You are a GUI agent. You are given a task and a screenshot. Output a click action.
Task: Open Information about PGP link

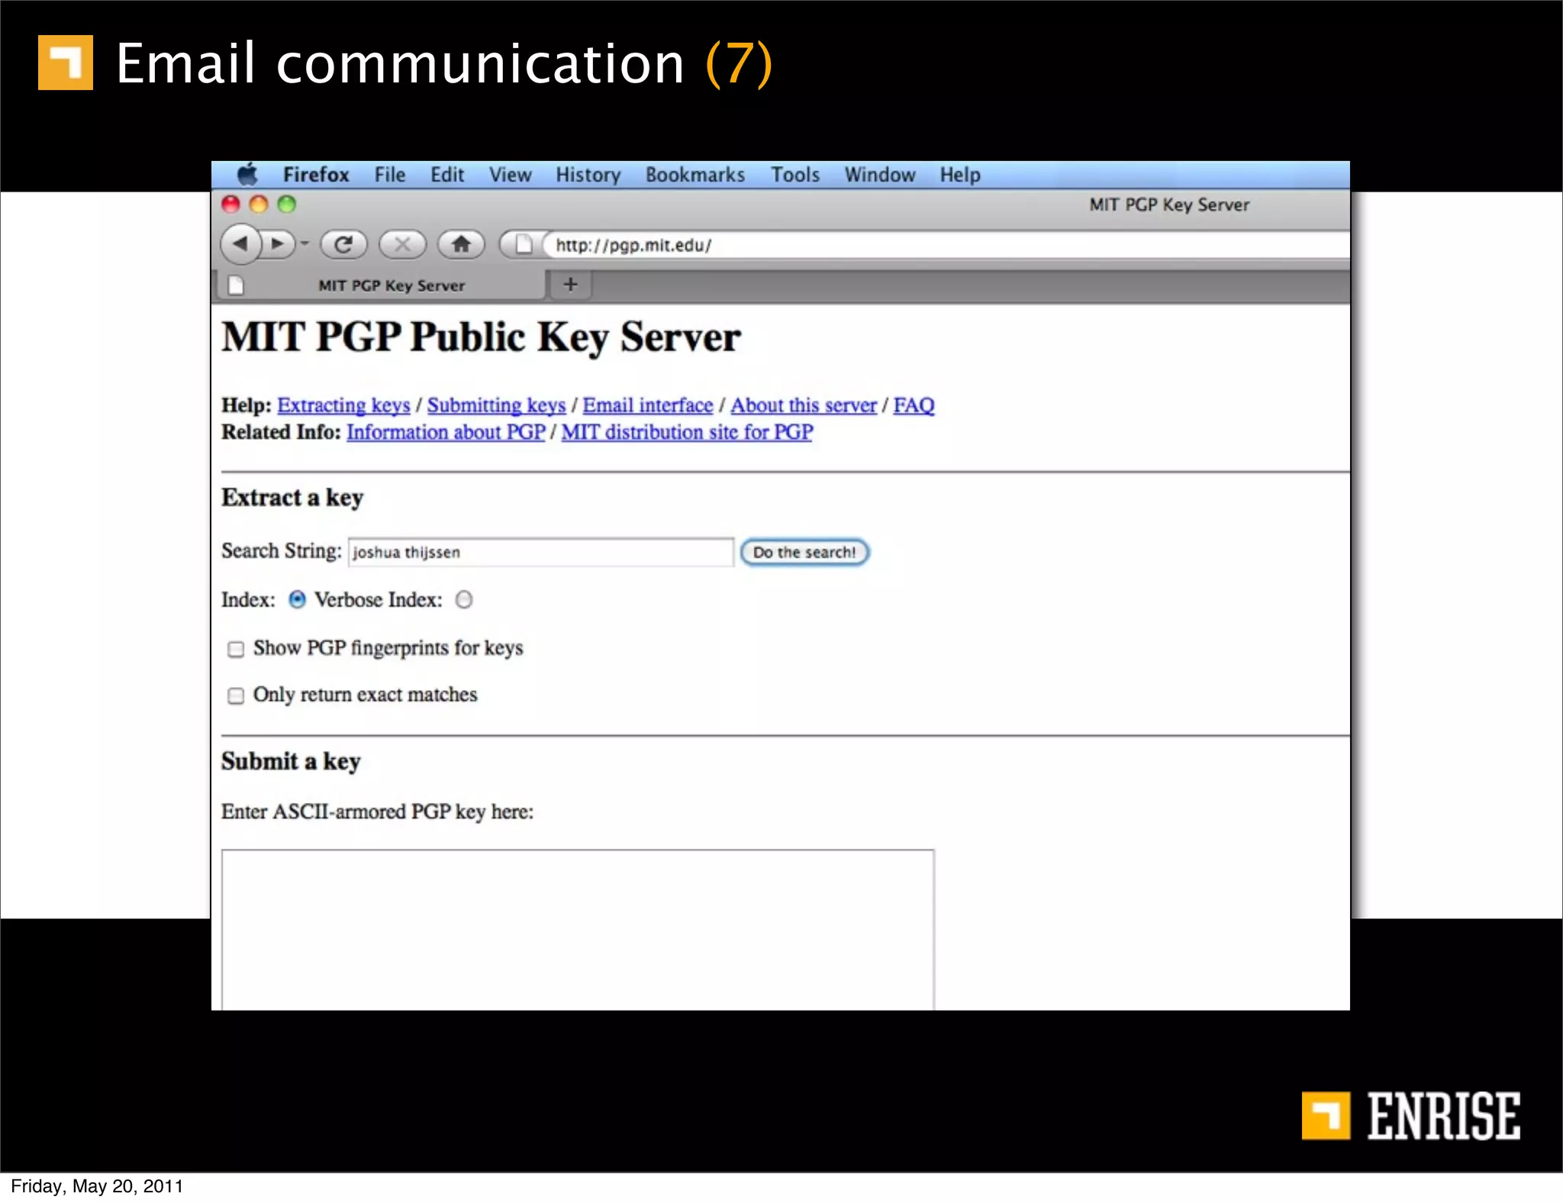(x=446, y=432)
